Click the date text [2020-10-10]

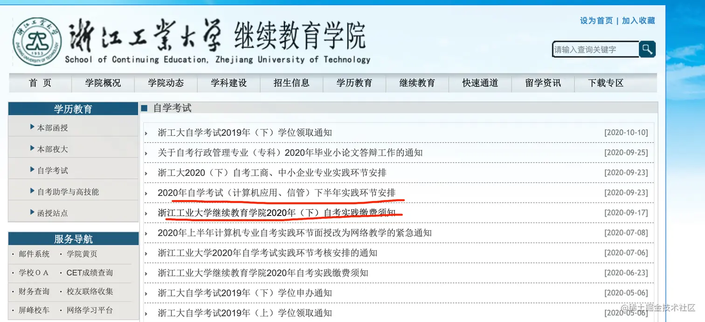tap(626, 133)
